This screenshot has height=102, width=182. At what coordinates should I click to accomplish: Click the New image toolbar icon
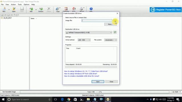click(4, 10)
